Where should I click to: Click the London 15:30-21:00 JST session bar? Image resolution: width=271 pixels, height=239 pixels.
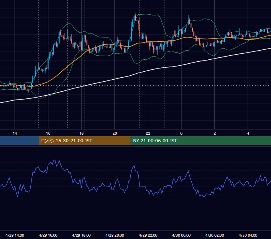pos(84,141)
